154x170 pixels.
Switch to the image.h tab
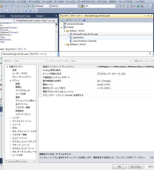pos(40,16)
